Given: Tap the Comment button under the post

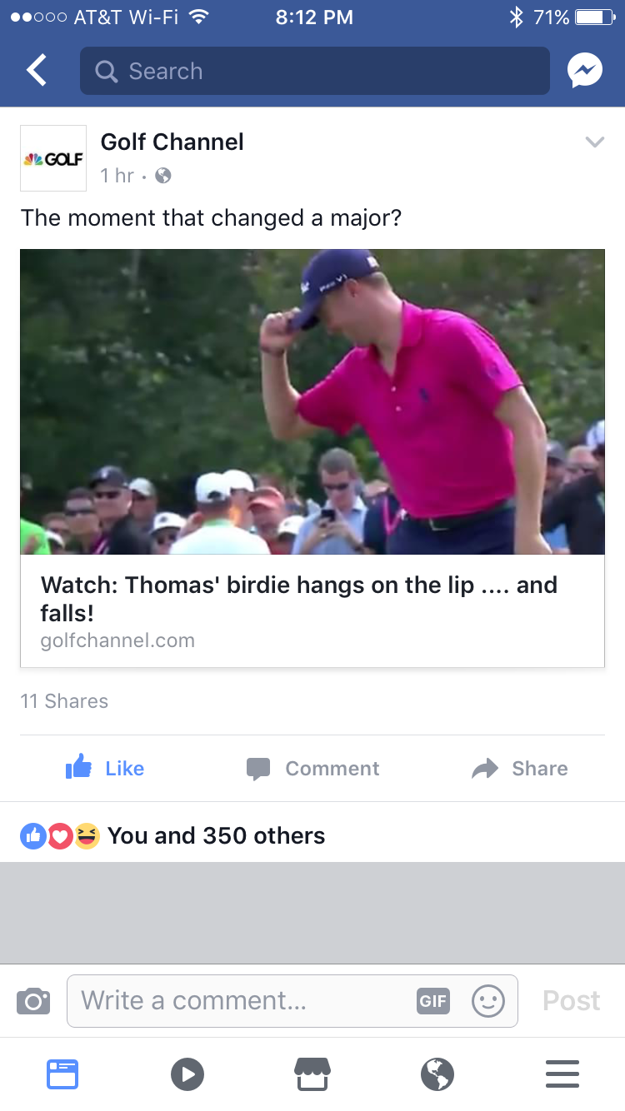Looking at the screenshot, I should (x=312, y=768).
